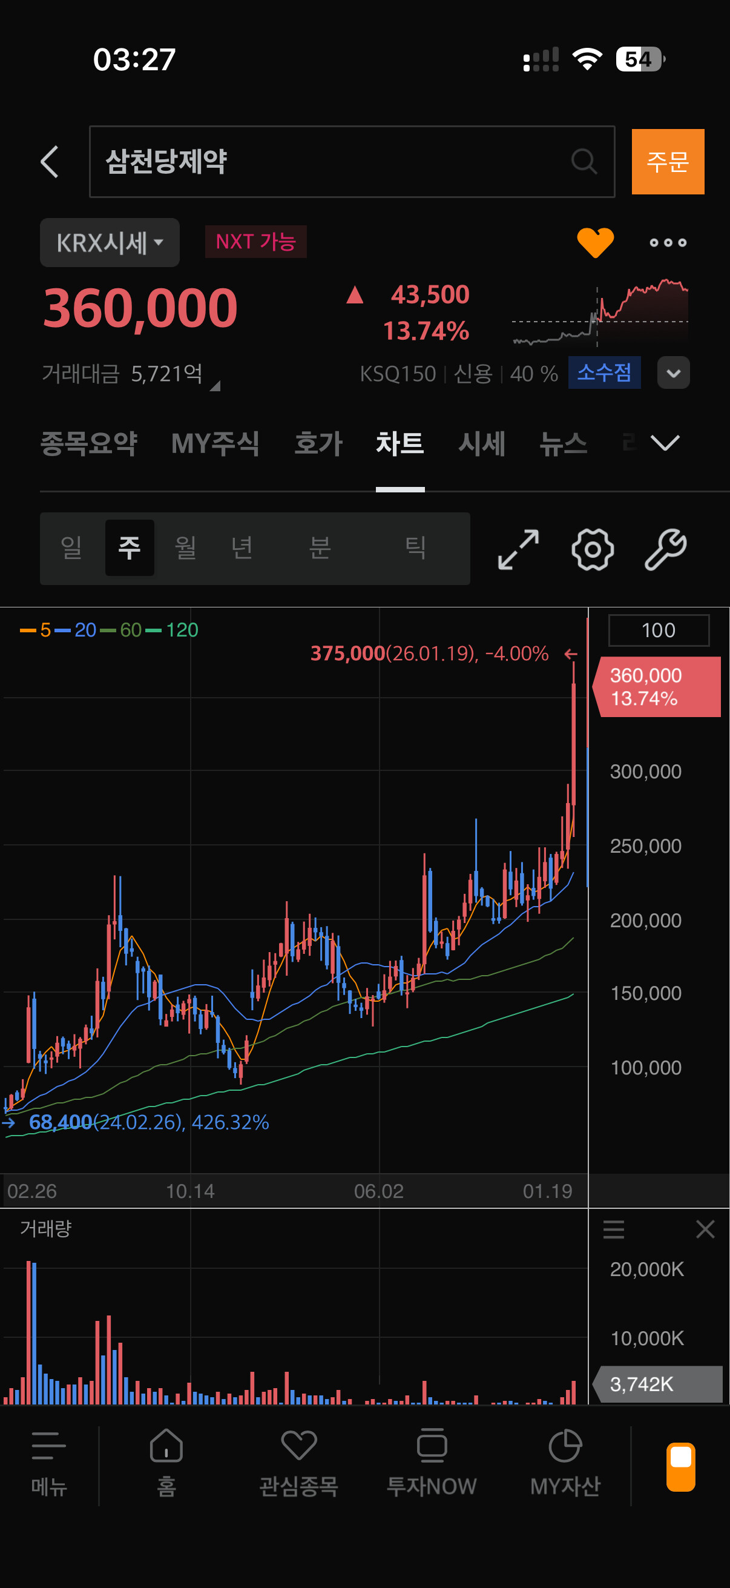730x1588 pixels.
Task: Tap the 60-day moving average legend
Action: [120, 629]
